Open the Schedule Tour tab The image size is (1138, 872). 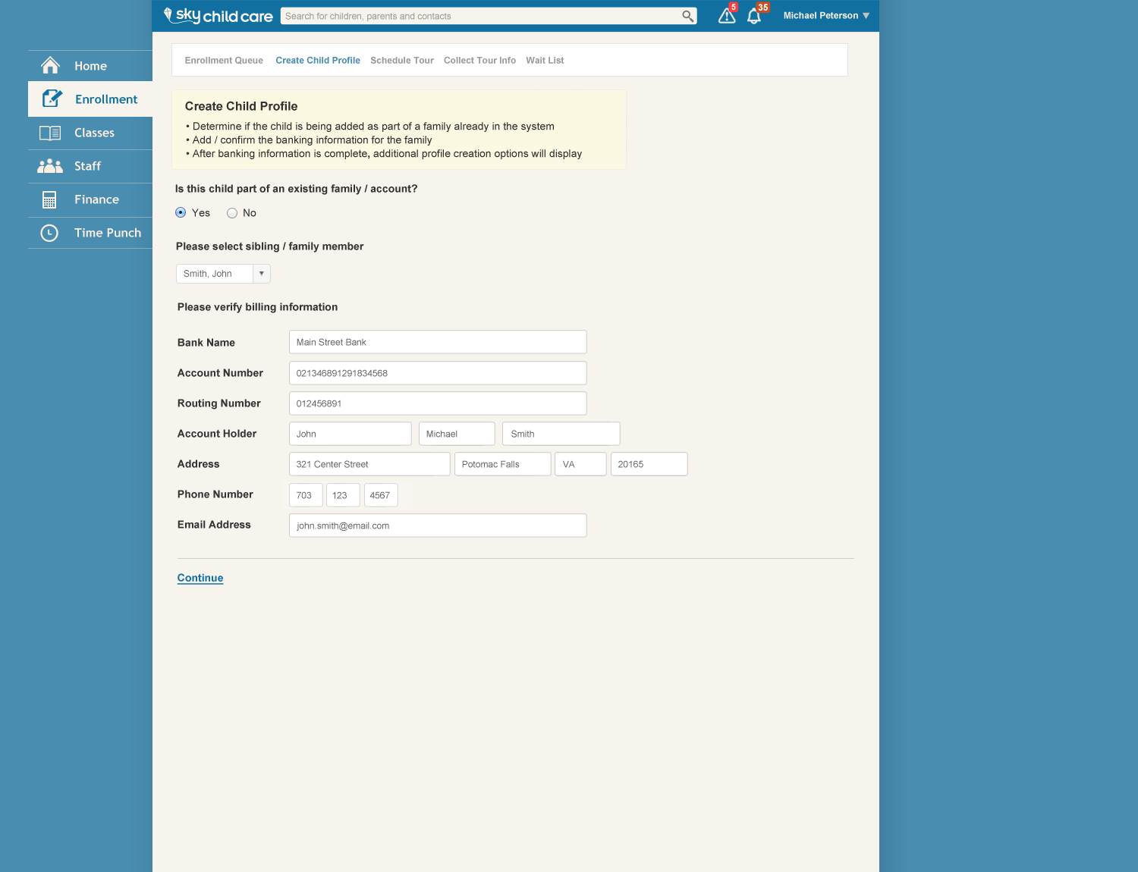pos(402,61)
